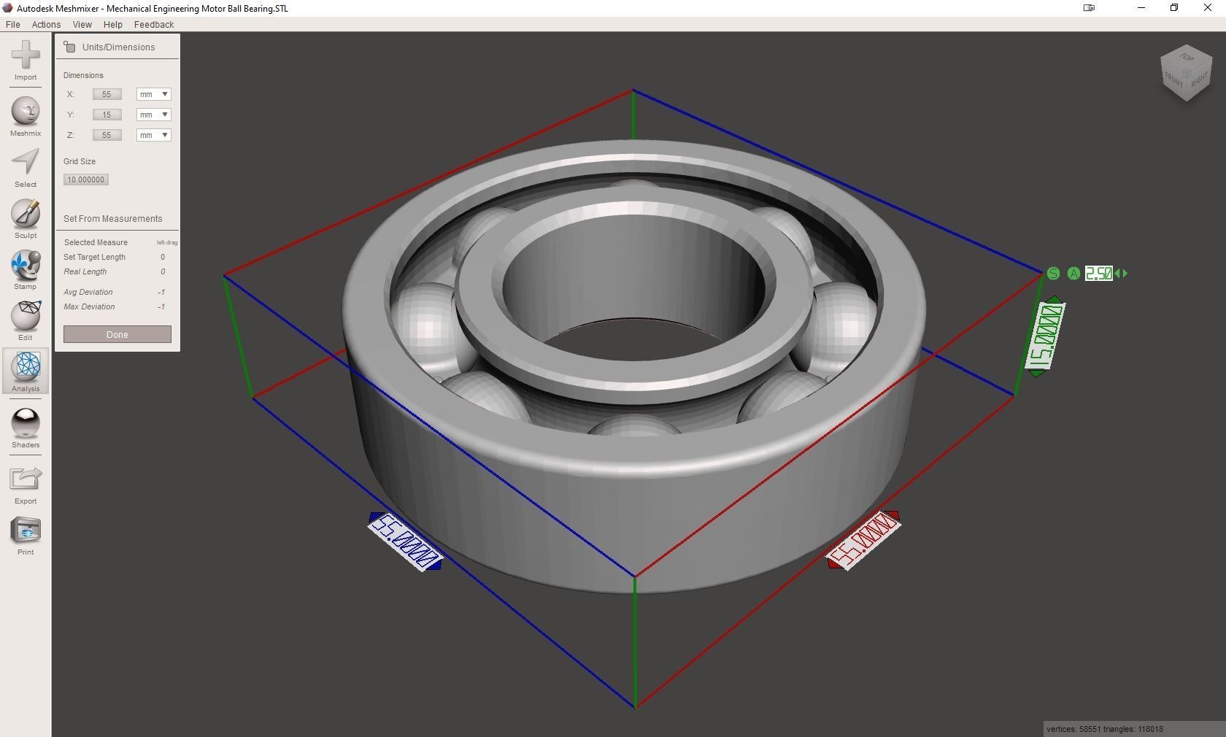This screenshot has width=1226, height=737.
Task: Click the Grid Size input field
Action: click(85, 179)
